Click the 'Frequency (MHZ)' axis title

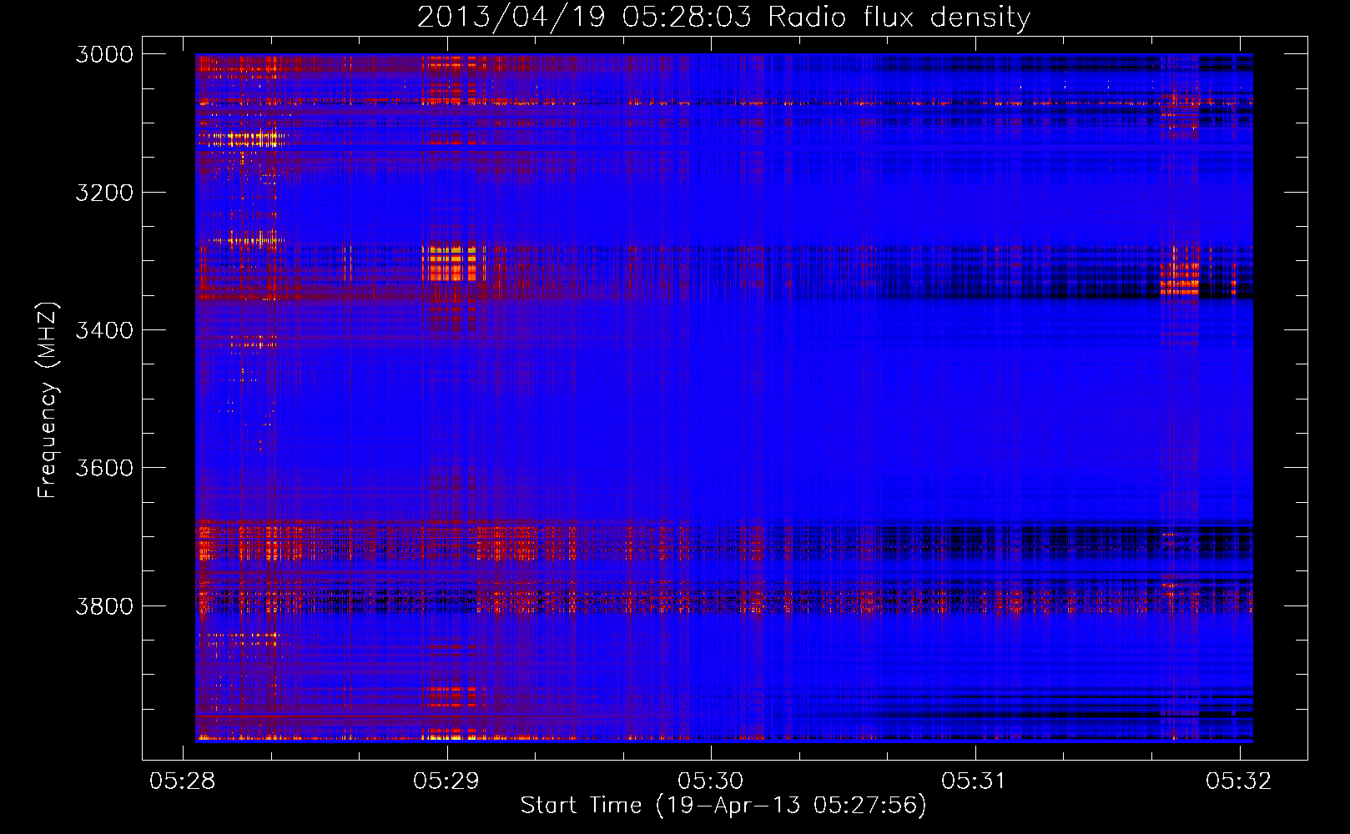point(48,400)
